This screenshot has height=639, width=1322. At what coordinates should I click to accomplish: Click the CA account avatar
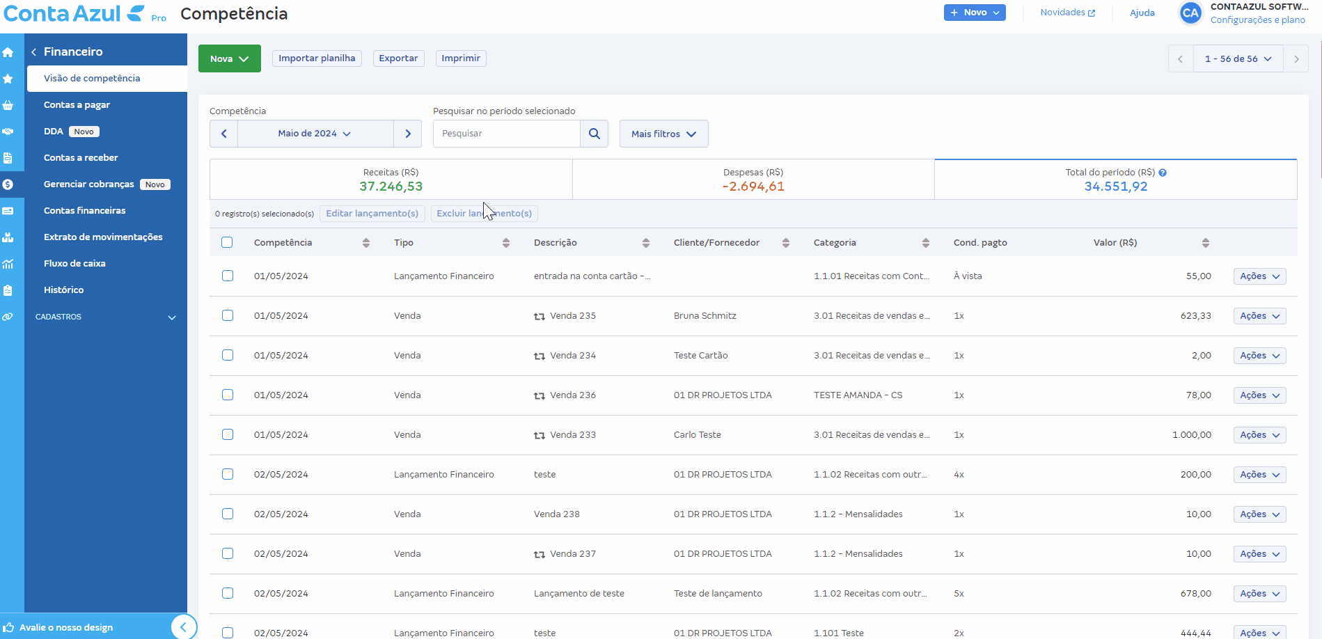point(1190,13)
